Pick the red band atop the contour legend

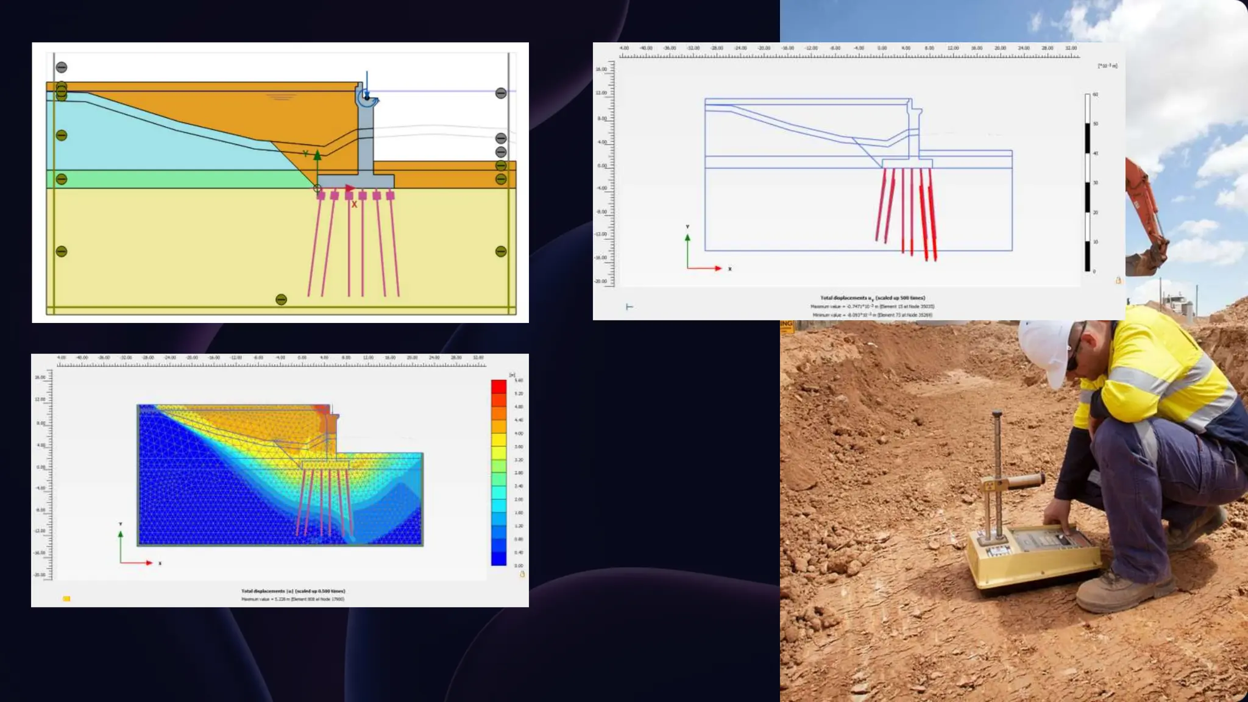tap(498, 386)
